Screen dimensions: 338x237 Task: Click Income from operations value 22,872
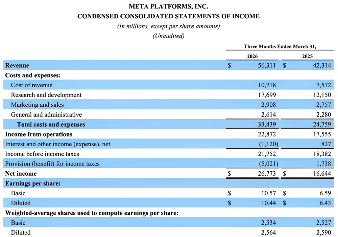(x=267, y=134)
